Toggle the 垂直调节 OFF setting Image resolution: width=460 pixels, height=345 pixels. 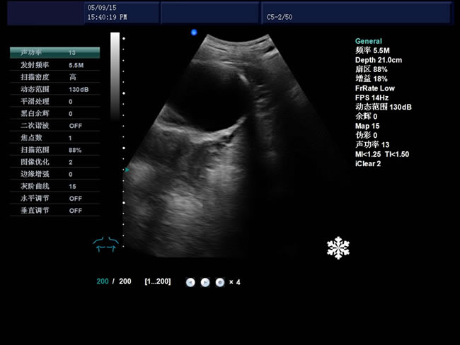pyautogui.click(x=75, y=211)
